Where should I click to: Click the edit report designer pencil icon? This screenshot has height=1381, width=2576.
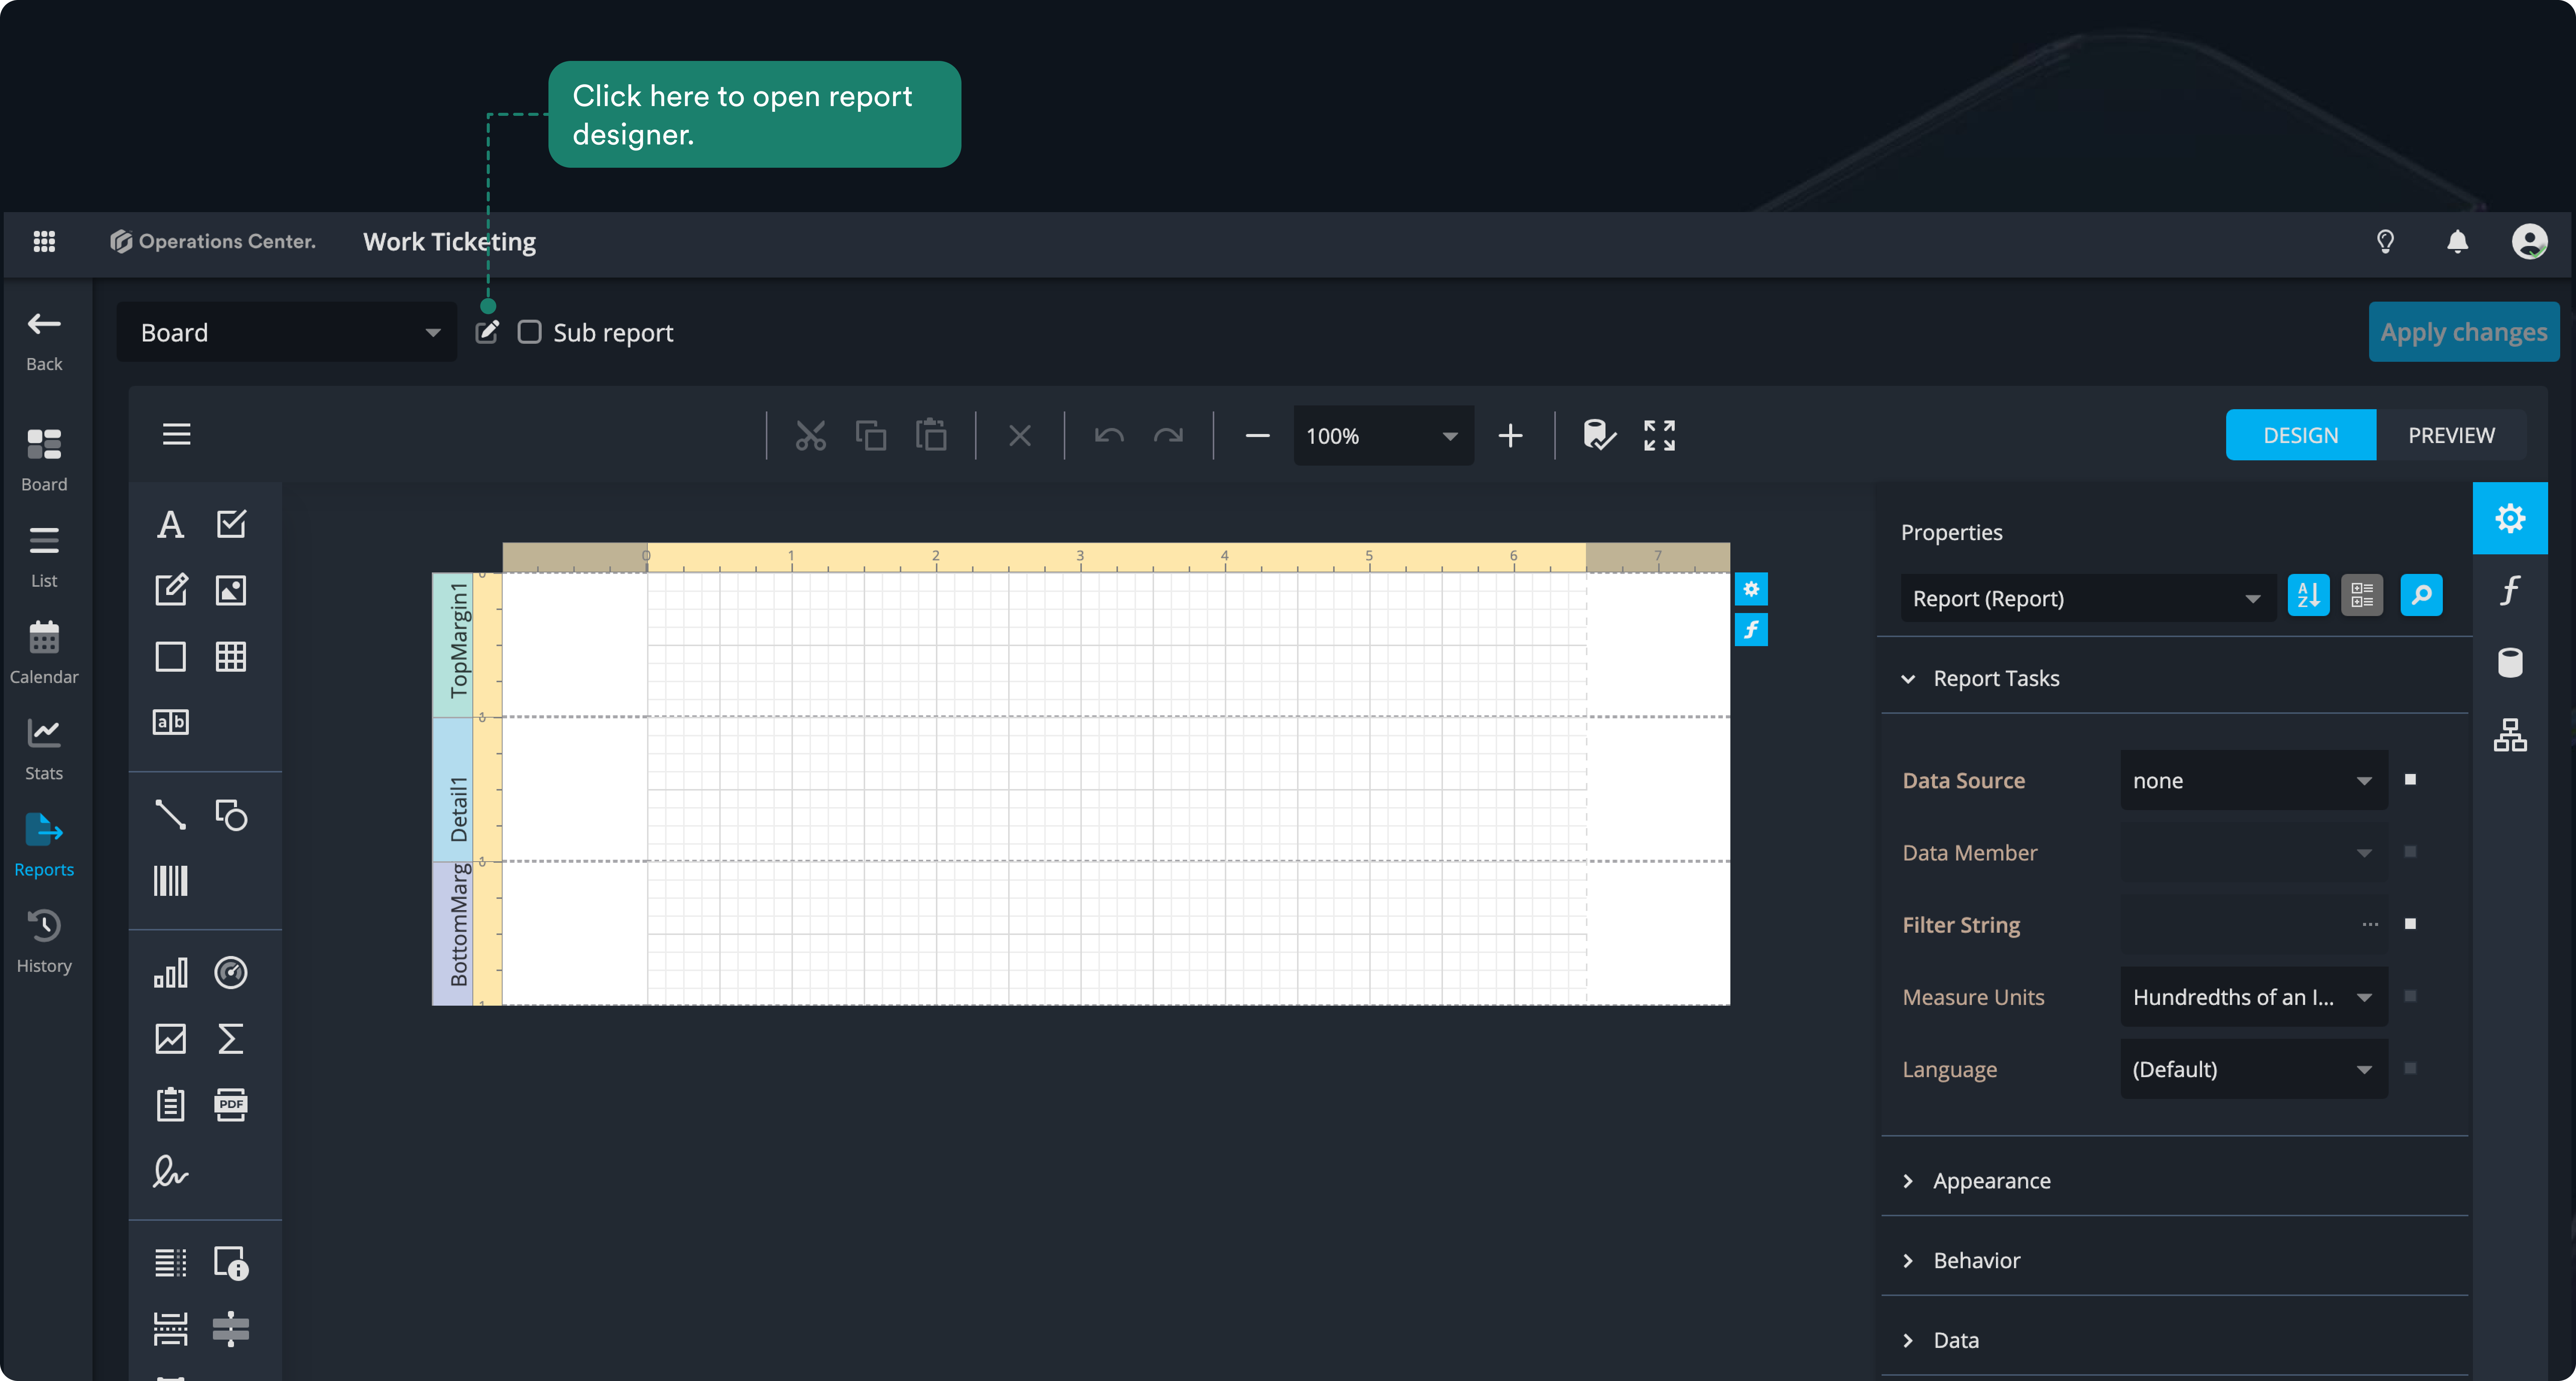pos(487,332)
